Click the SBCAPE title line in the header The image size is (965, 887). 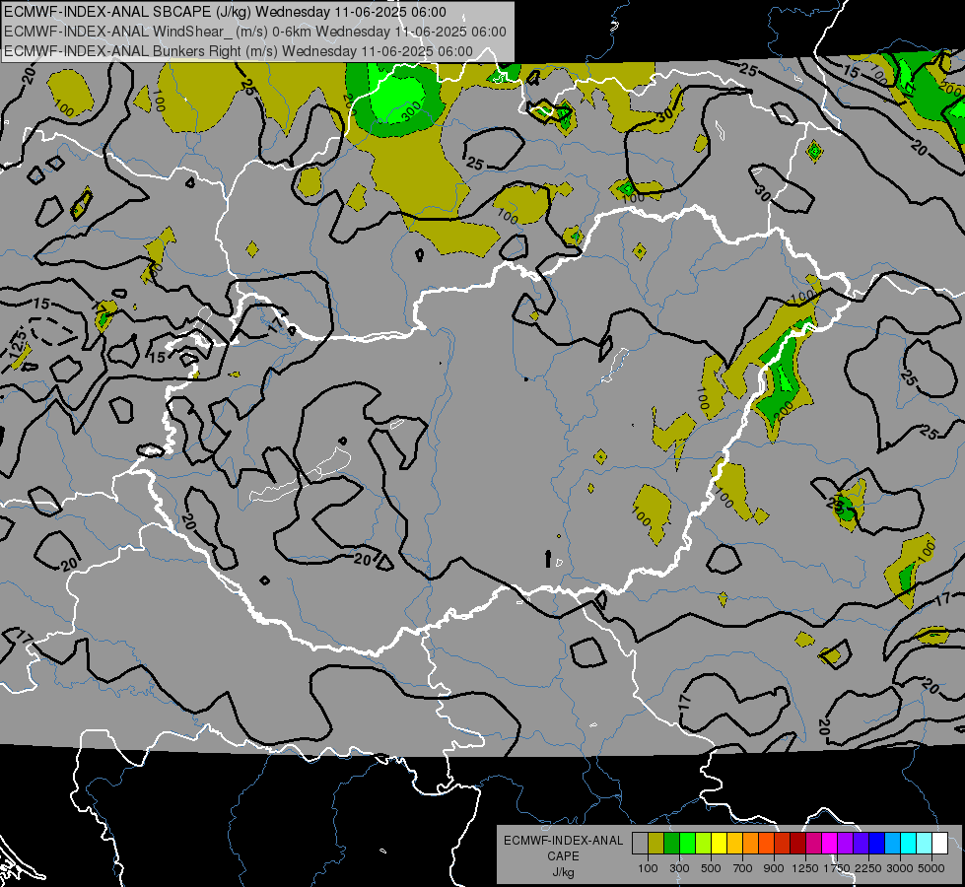point(226,12)
